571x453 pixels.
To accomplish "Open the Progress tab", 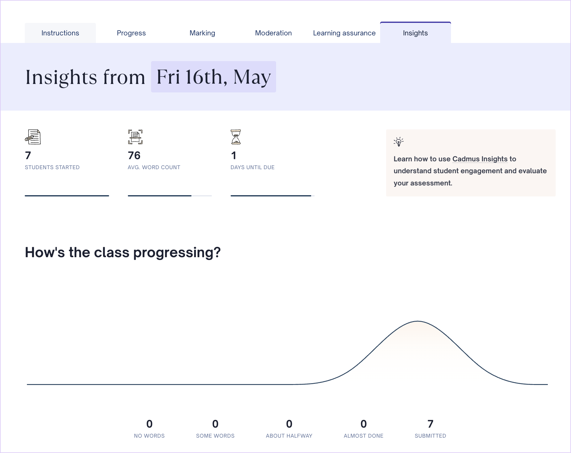I will tap(131, 33).
